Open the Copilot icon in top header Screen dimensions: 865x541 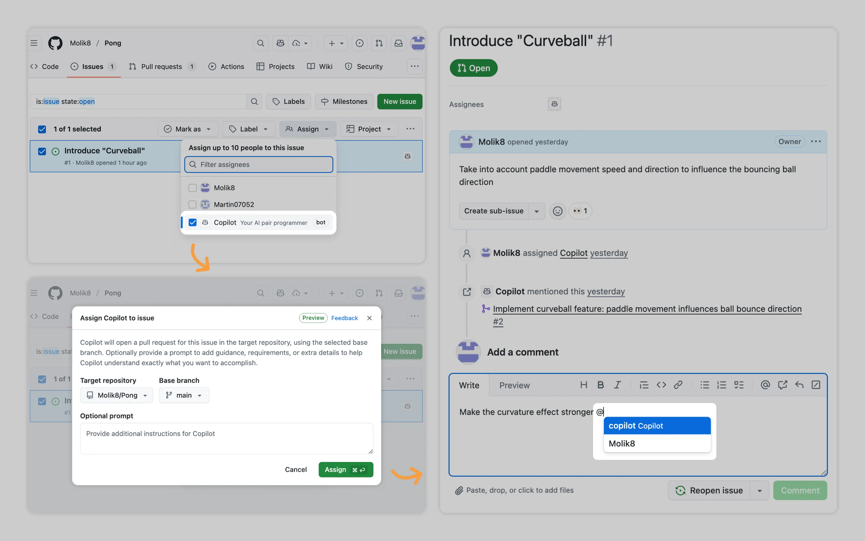click(281, 43)
